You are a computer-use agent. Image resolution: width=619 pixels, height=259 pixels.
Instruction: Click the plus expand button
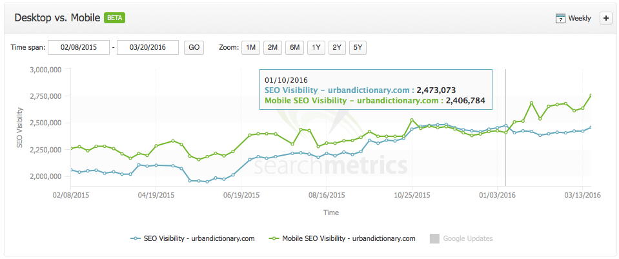point(605,18)
